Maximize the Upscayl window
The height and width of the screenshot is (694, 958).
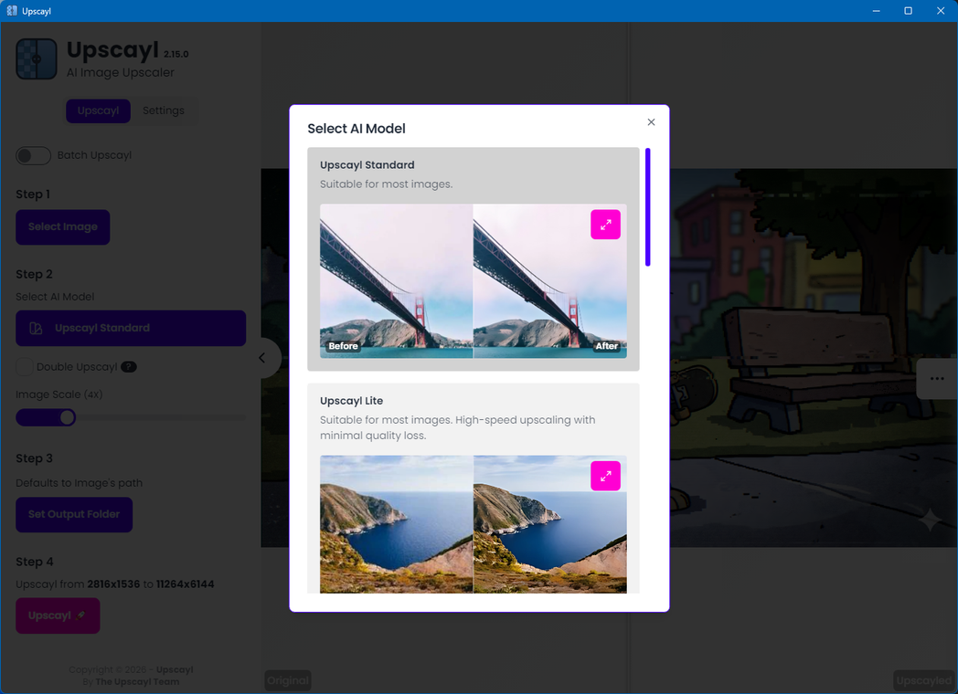point(908,11)
